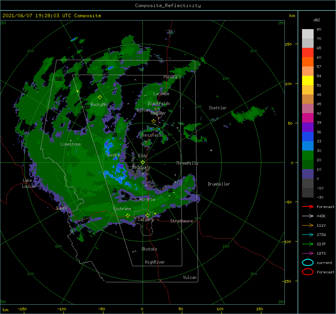Choose the green 22JP arrow icon

click(x=308, y=244)
